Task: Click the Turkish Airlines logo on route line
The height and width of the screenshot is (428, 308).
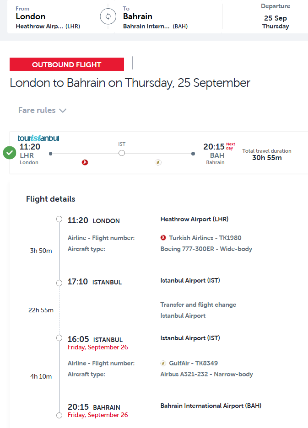Action: click(85, 162)
